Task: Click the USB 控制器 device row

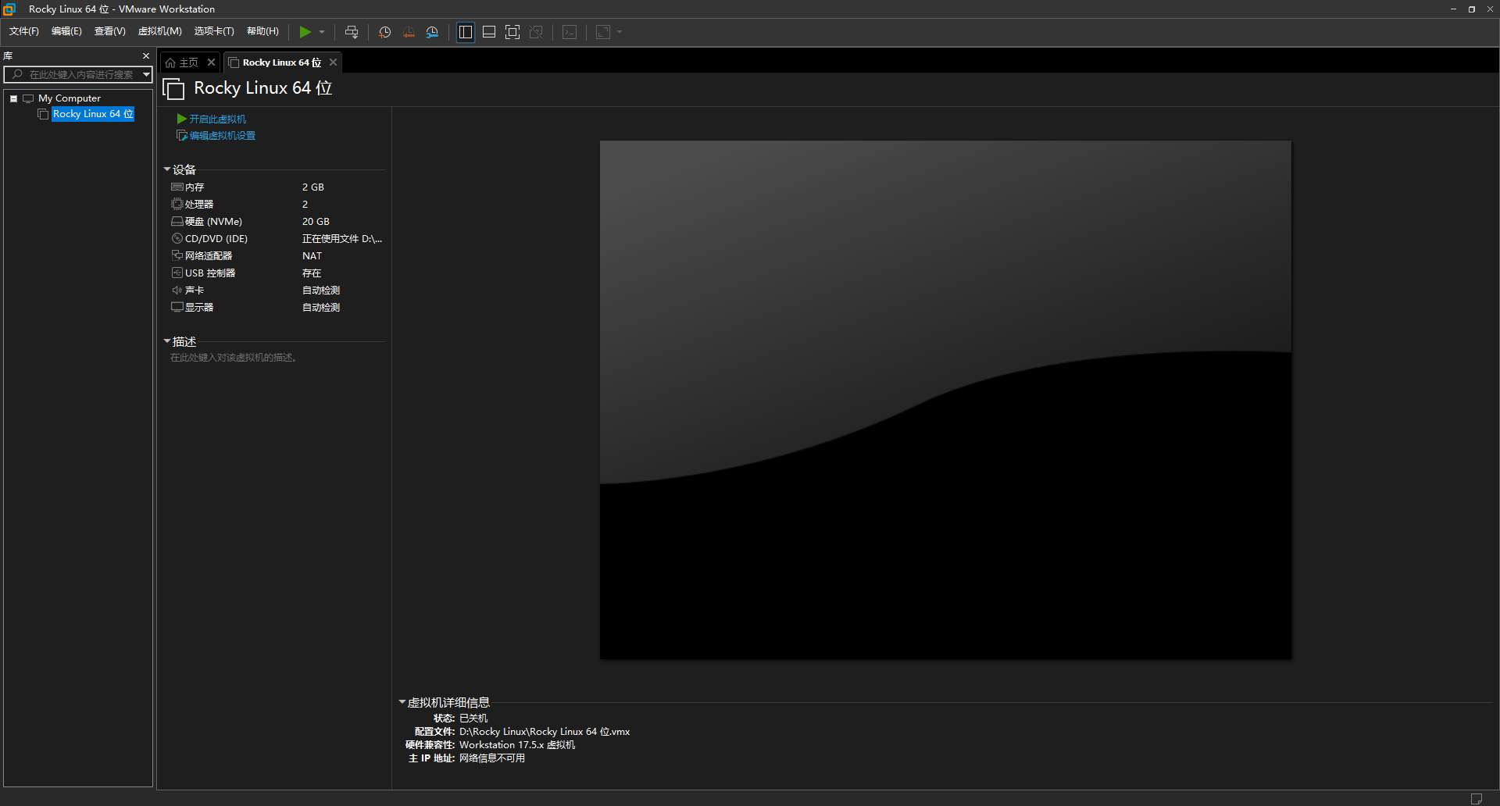Action: (277, 273)
